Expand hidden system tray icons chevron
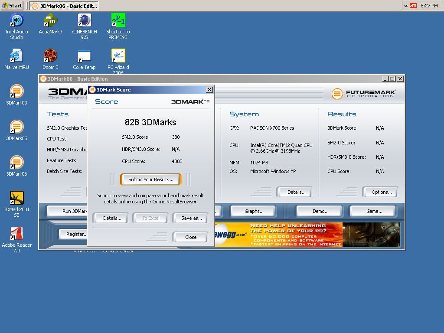 tap(406, 6)
